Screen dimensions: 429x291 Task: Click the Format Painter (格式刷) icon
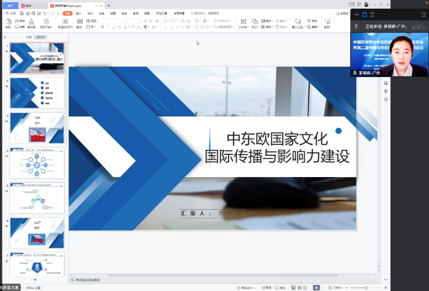point(31,22)
